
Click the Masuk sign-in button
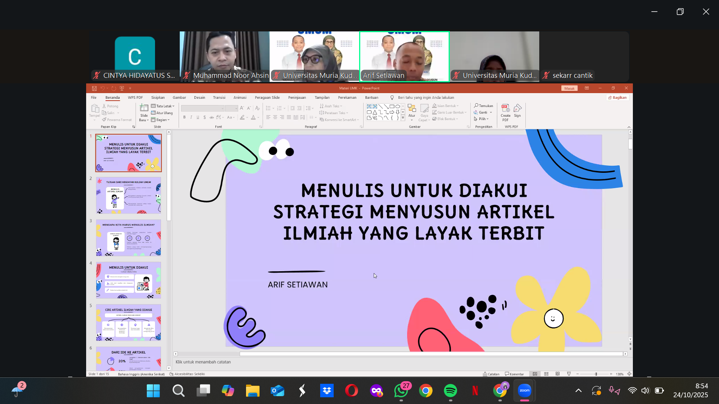pos(570,88)
